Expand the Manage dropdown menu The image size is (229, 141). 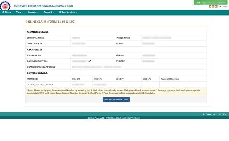33,12
